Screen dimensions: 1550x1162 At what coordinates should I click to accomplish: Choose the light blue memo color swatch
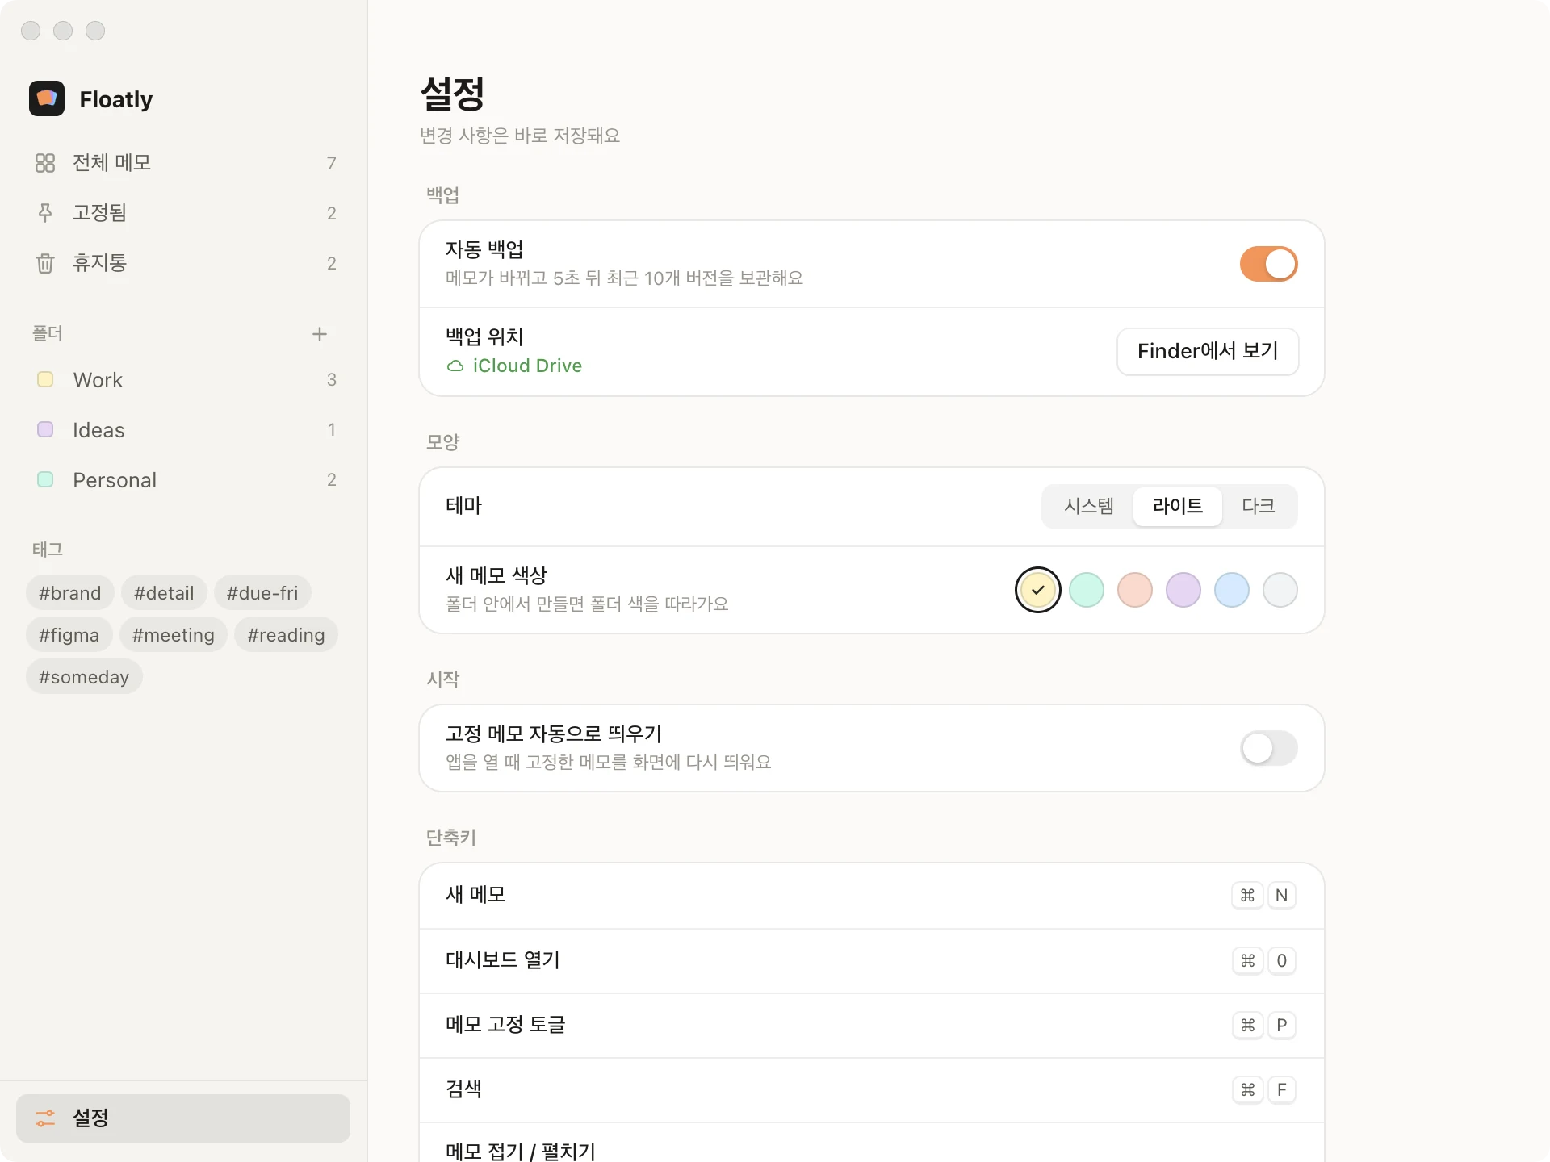coord(1232,590)
